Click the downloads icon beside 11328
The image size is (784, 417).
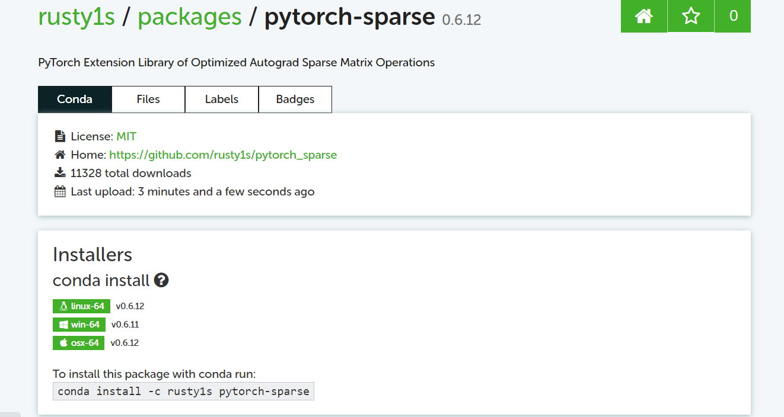tap(60, 173)
